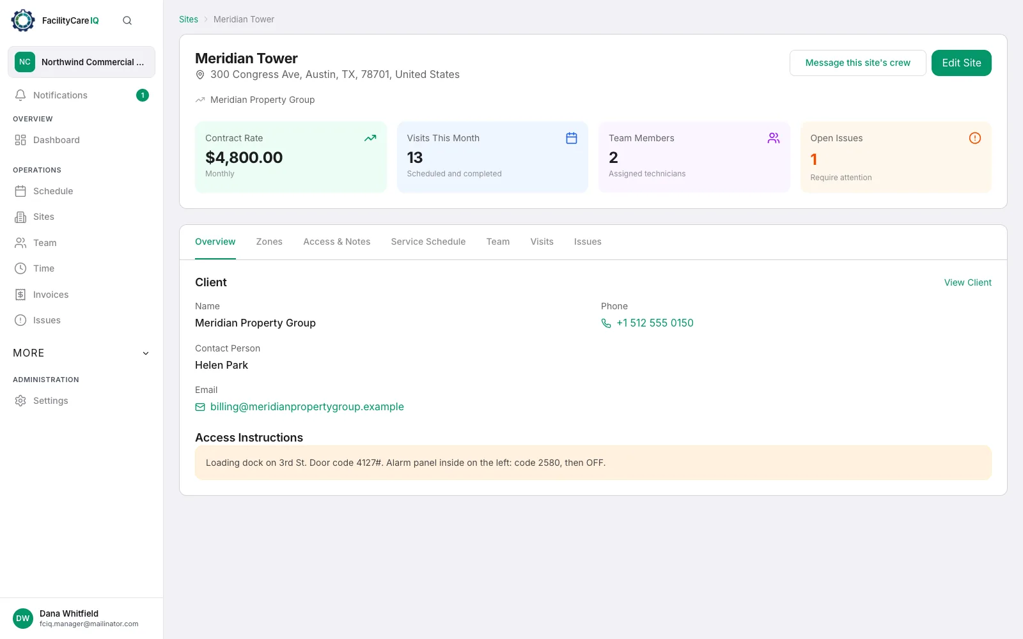Viewport: 1023px width, 639px height.
Task: Open Settings gear in Administration
Action: (x=20, y=401)
